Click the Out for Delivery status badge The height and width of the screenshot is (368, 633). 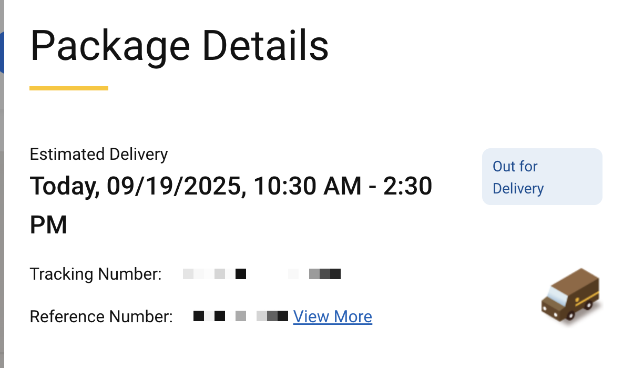(542, 177)
